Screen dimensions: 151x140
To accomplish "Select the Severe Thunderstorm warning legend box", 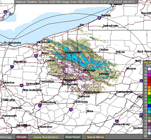I will pos(46,137).
